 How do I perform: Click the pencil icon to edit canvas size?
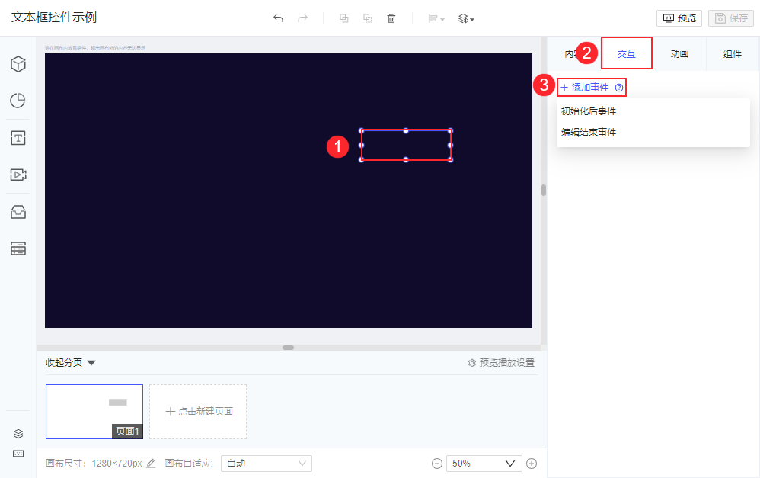(151, 463)
